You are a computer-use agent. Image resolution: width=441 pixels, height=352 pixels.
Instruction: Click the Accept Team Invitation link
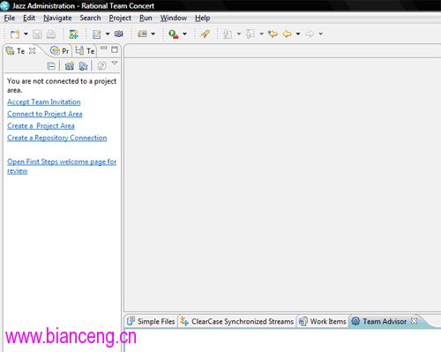pyautogui.click(x=44, y=102)
